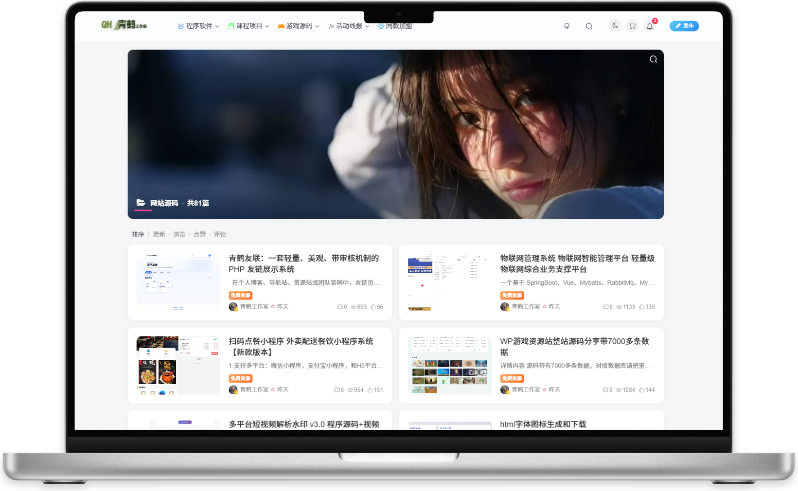Viewport: 798px width, 491px height.
Task: Like the post with 96 likes
Action: [373, 307]
